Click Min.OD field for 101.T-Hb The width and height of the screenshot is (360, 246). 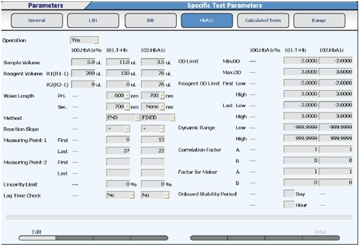pyautogui.click(x=301, y=61)
